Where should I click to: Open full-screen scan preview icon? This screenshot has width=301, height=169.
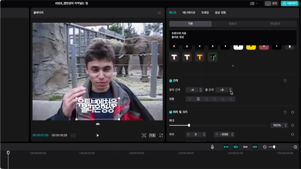144,135
